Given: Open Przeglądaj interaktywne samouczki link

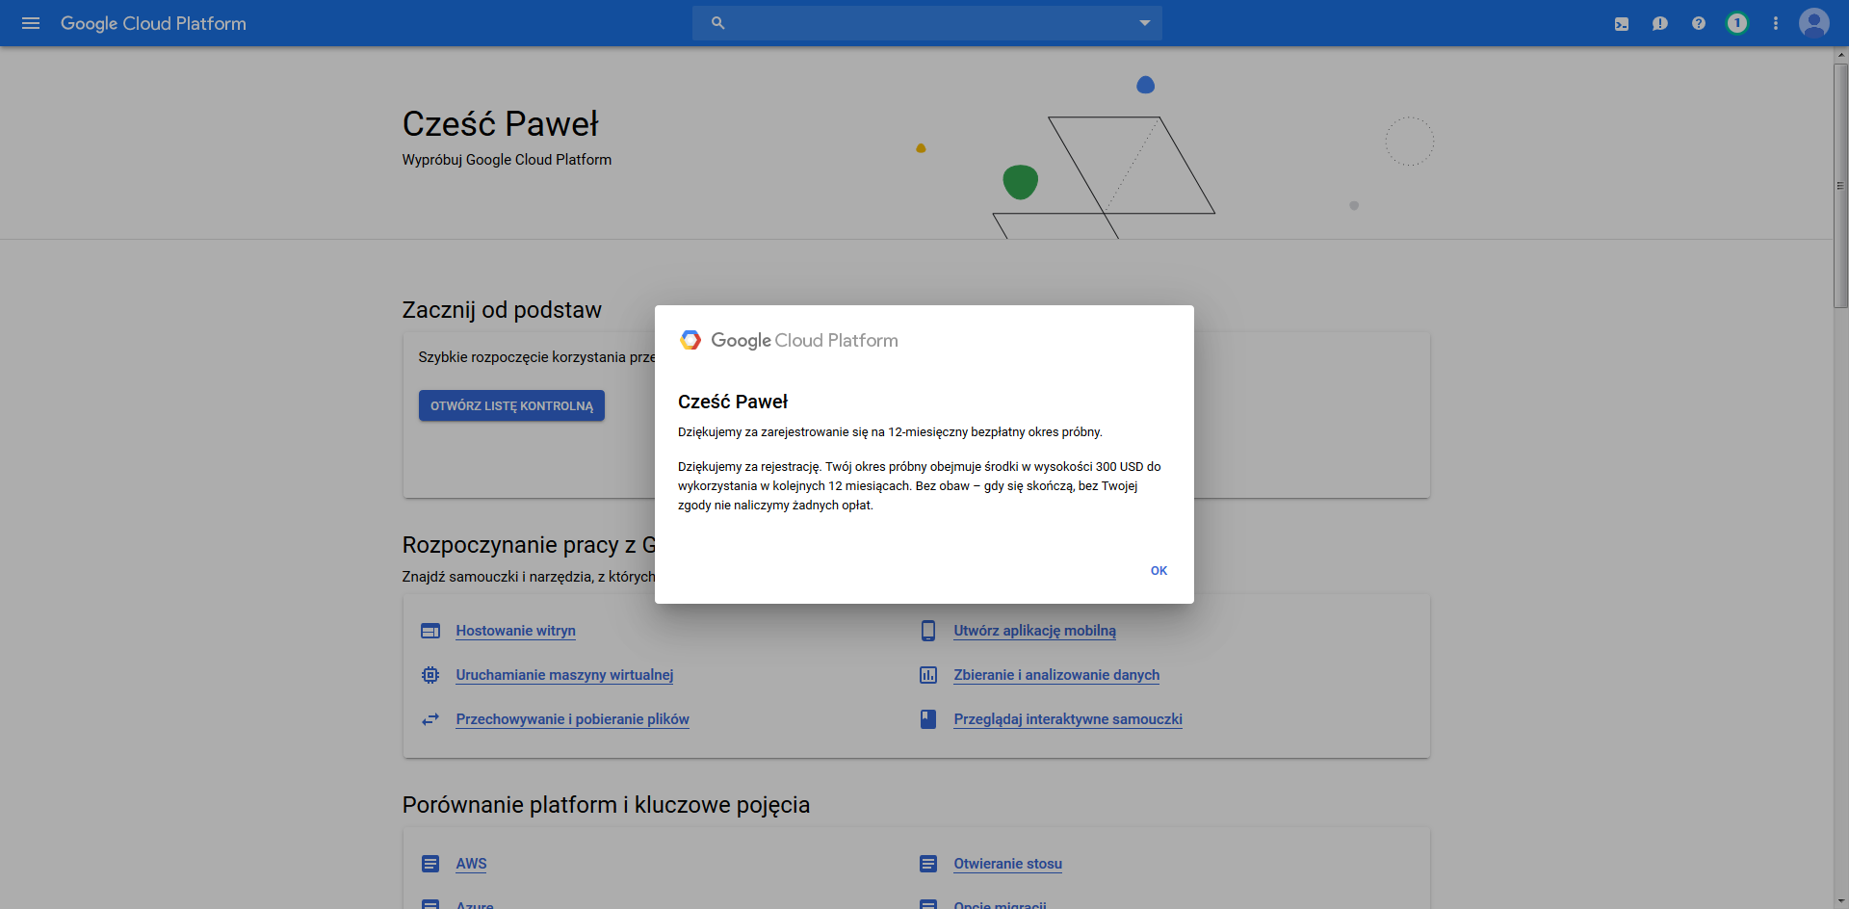Looking at the screenshot, I should point(1068,719).
